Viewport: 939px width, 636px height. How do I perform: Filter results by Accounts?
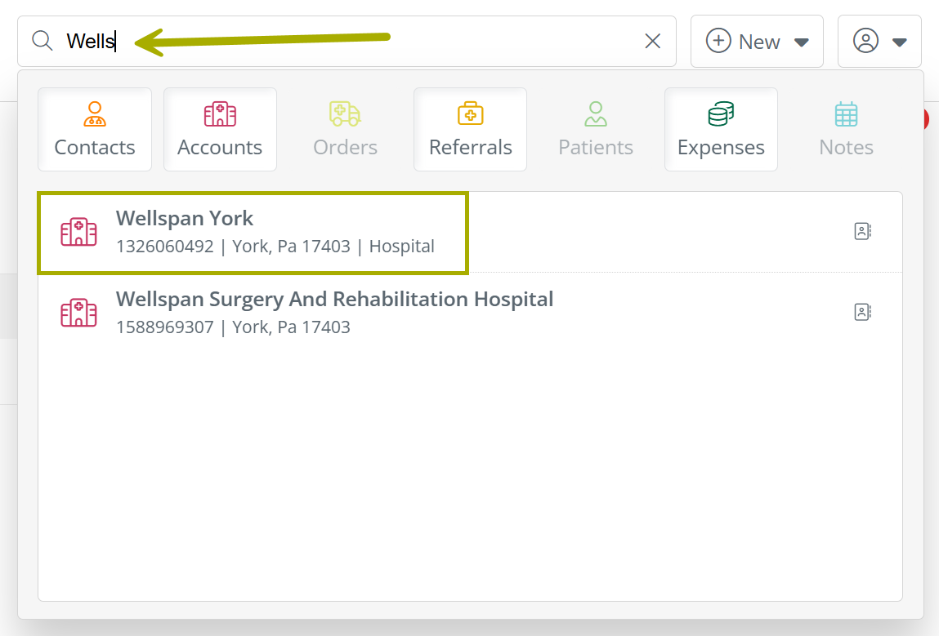[220, 129]
